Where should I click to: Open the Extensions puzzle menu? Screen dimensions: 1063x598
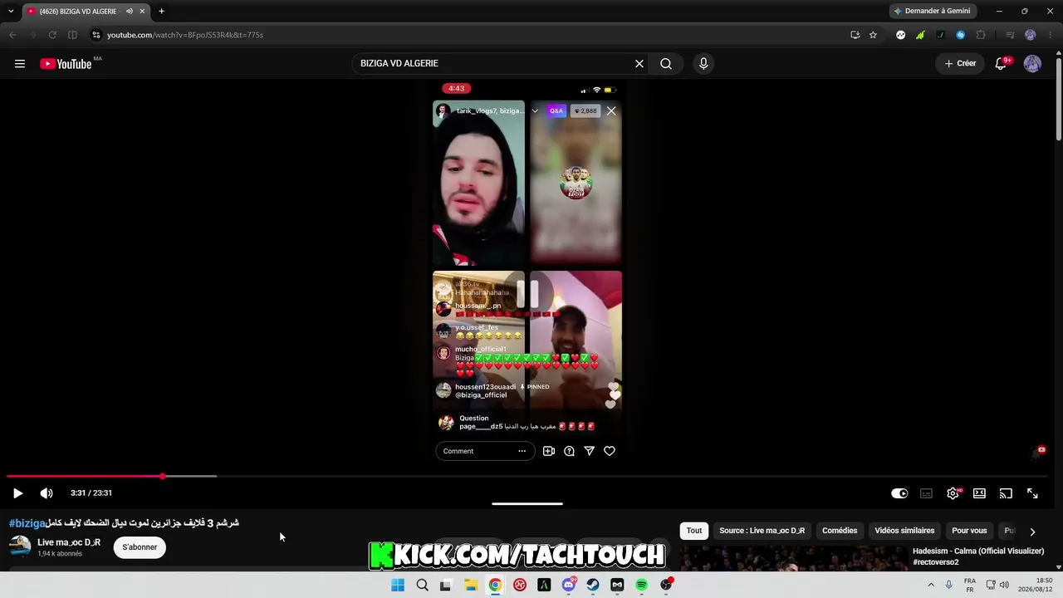coord(981,35)
